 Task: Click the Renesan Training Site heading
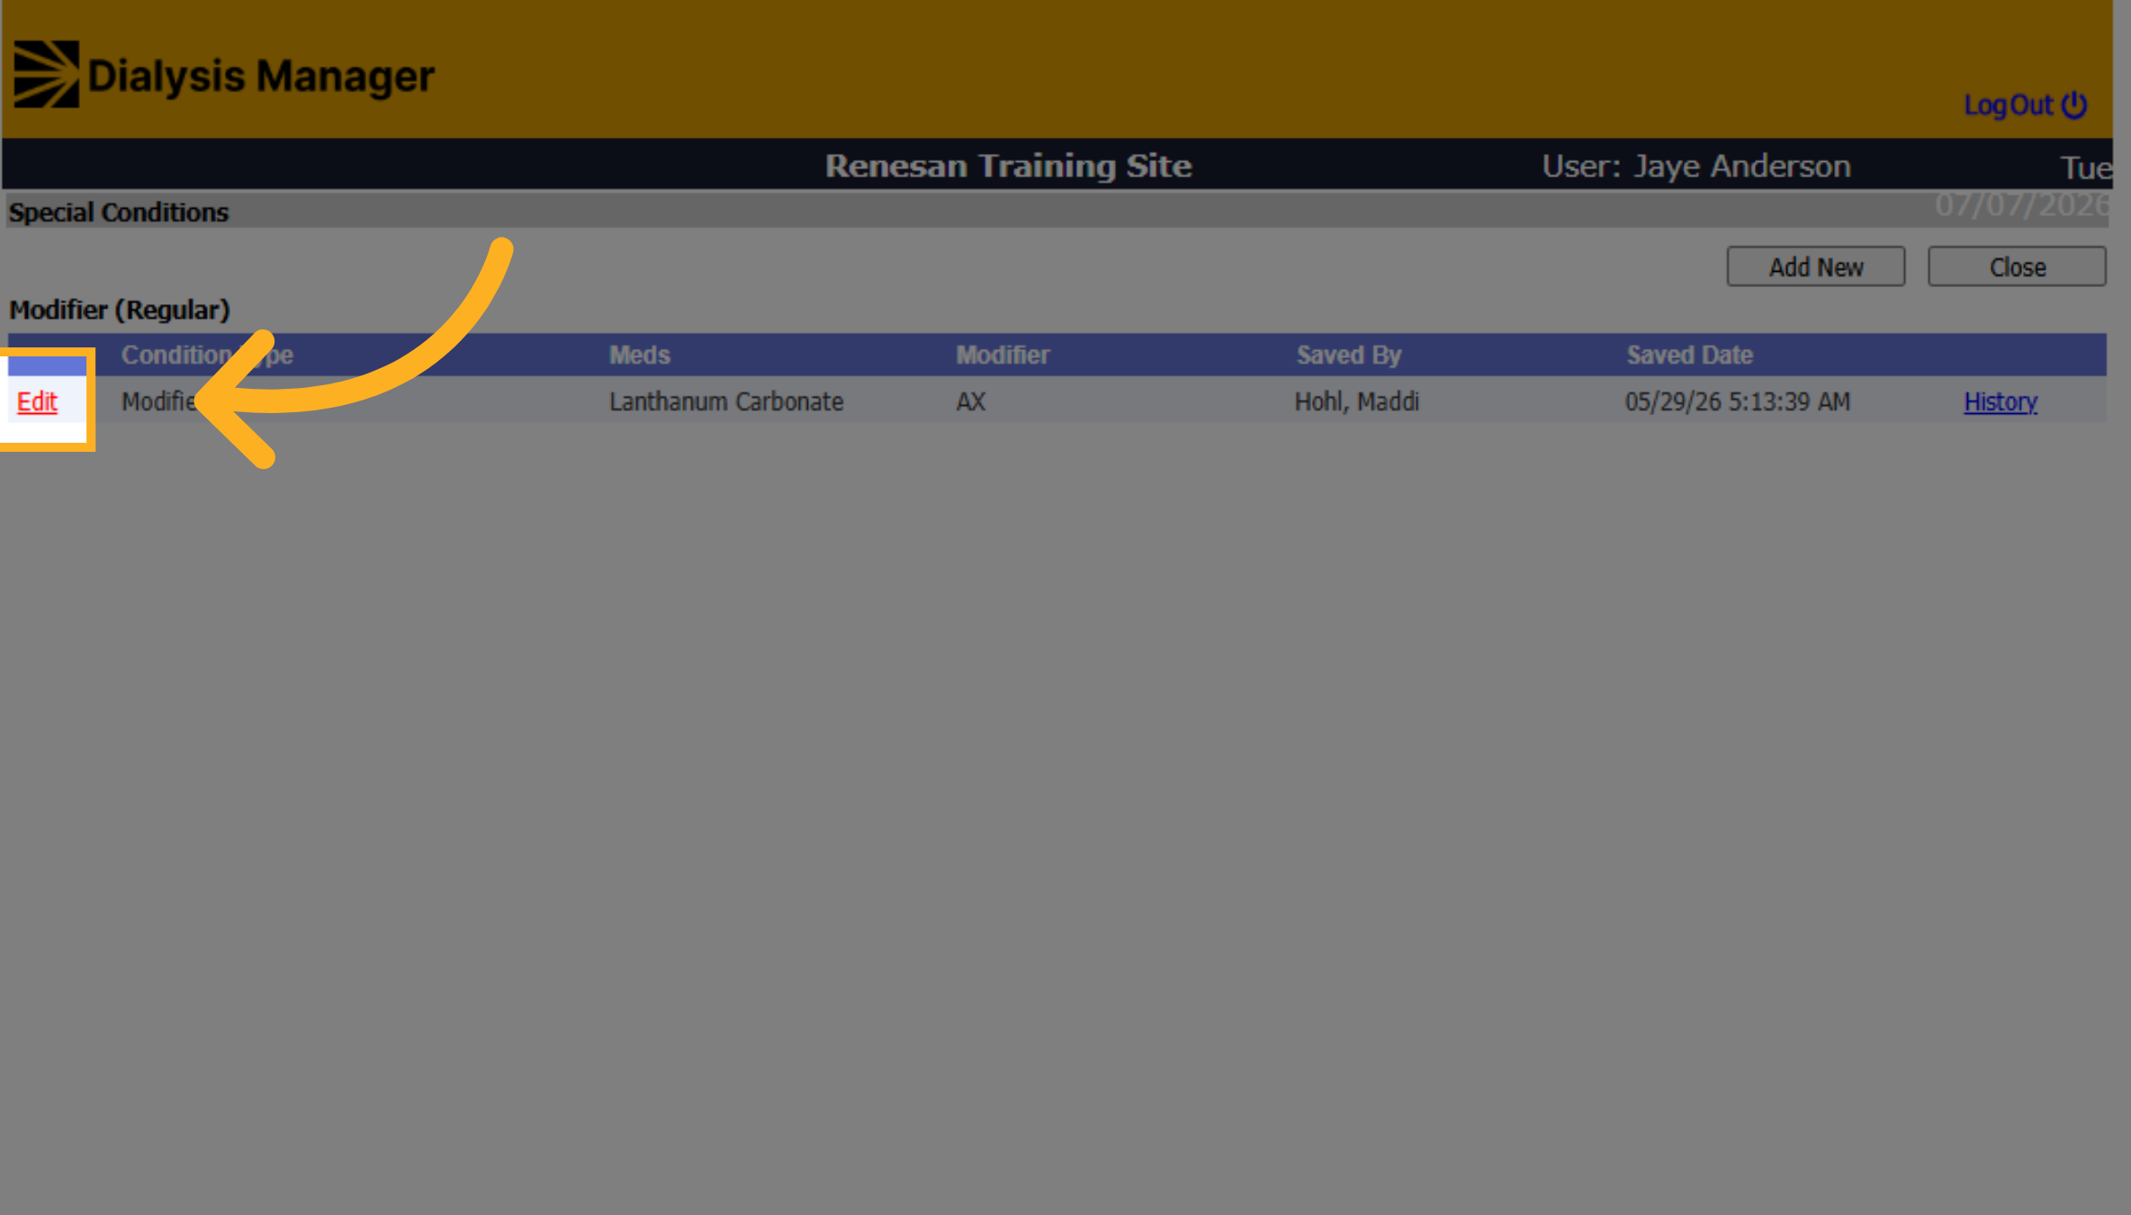(1008, 166)
